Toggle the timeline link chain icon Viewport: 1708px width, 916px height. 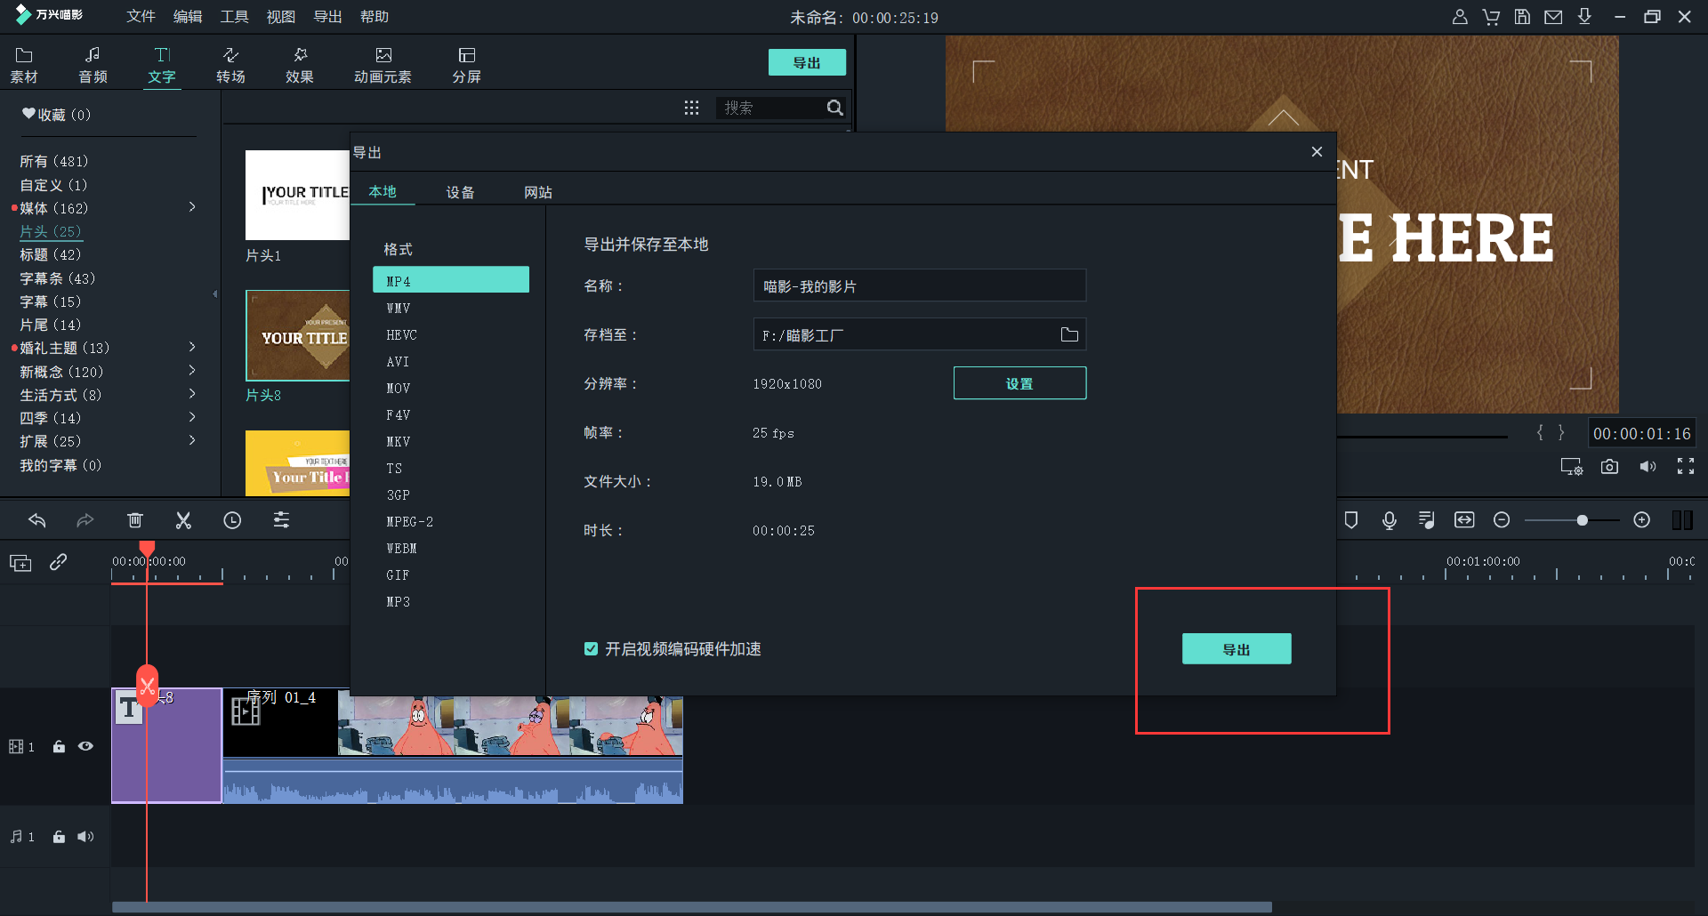tap(59, 562)
